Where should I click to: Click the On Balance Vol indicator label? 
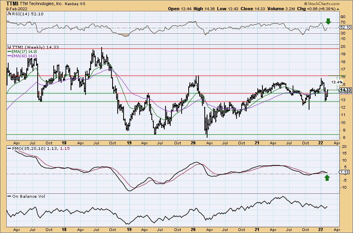29,196
